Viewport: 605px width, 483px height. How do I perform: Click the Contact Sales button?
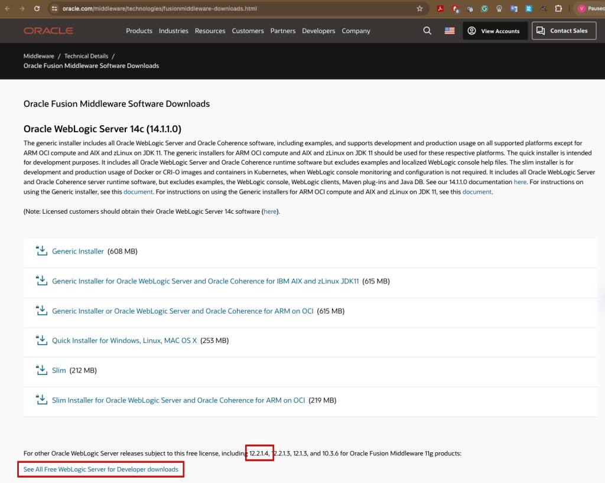click(563, 31)
